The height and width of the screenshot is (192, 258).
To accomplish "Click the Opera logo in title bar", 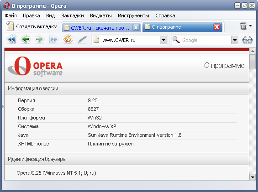I will 7,5.
